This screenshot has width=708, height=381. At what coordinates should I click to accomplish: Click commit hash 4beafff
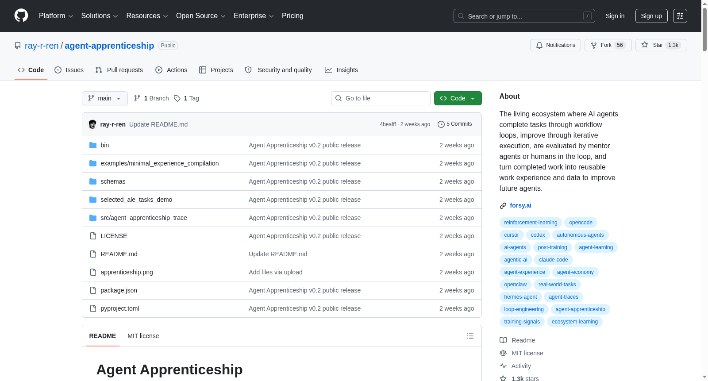pos(388,124)
